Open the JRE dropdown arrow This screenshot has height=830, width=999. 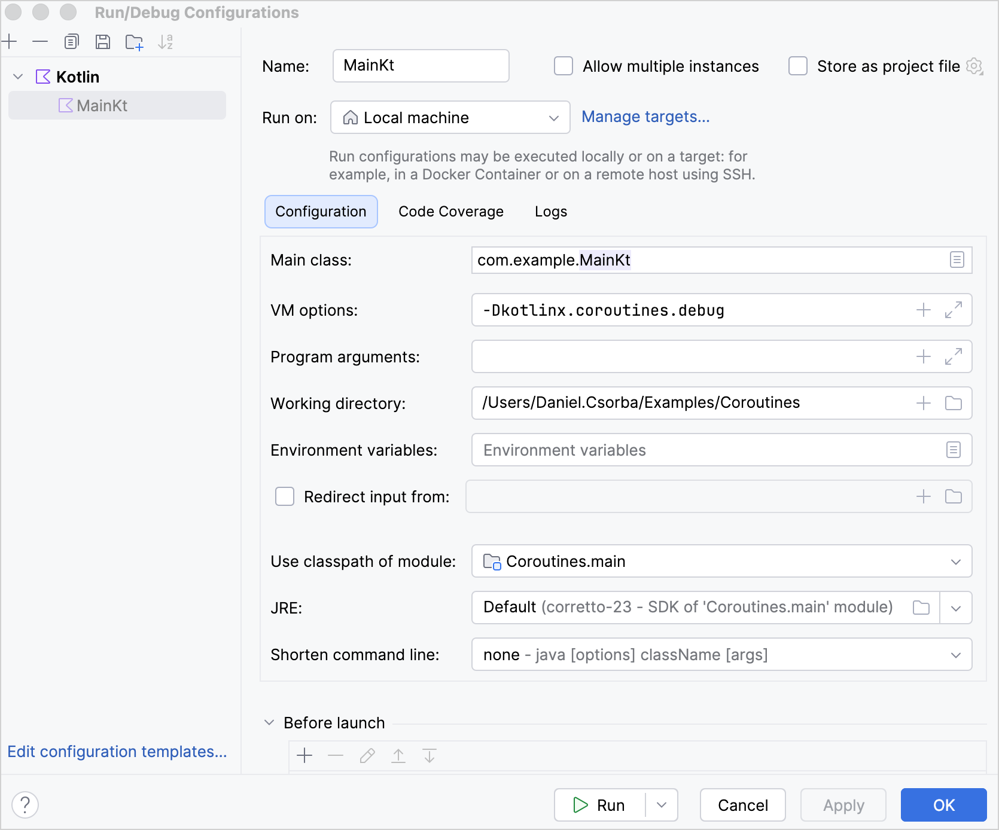tap(956, 608)
